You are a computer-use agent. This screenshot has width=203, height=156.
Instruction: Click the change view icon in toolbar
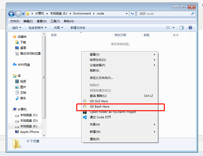pyautogui.click(x=168, y=27)
